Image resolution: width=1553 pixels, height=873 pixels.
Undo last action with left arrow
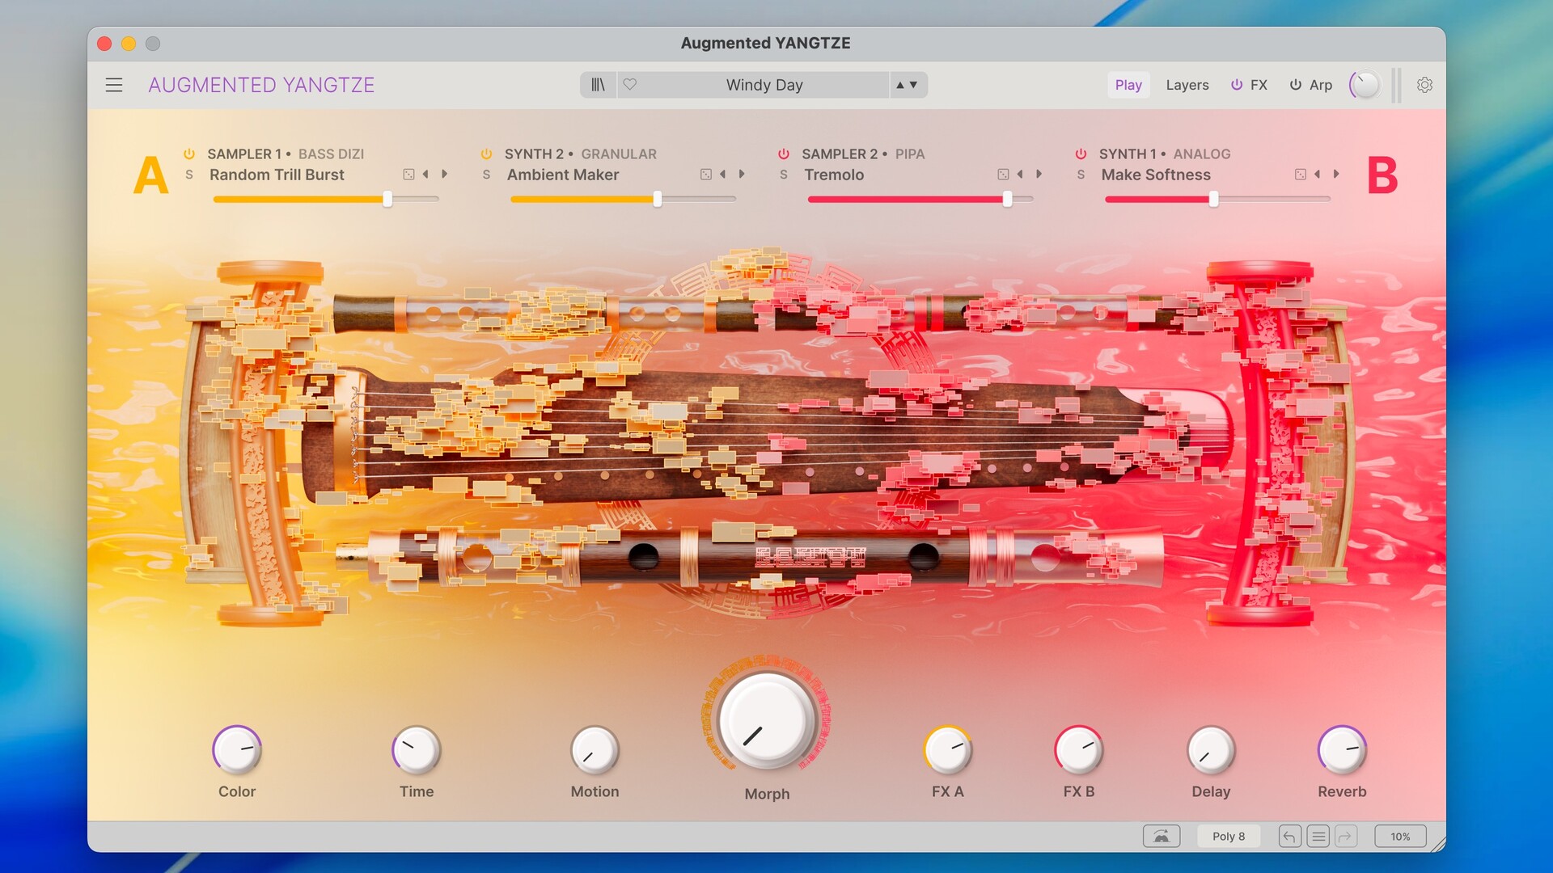click(1290, 836)
